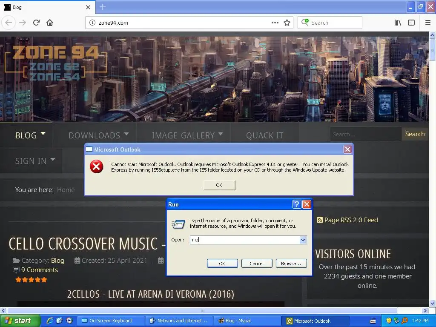This screenshot has height=327, width=436.
Task: Switch to Blog - Mypal taskbar button
Action: tap(247, 321)
